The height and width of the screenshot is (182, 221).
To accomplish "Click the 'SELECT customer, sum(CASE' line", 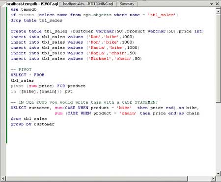I will 105,108.
